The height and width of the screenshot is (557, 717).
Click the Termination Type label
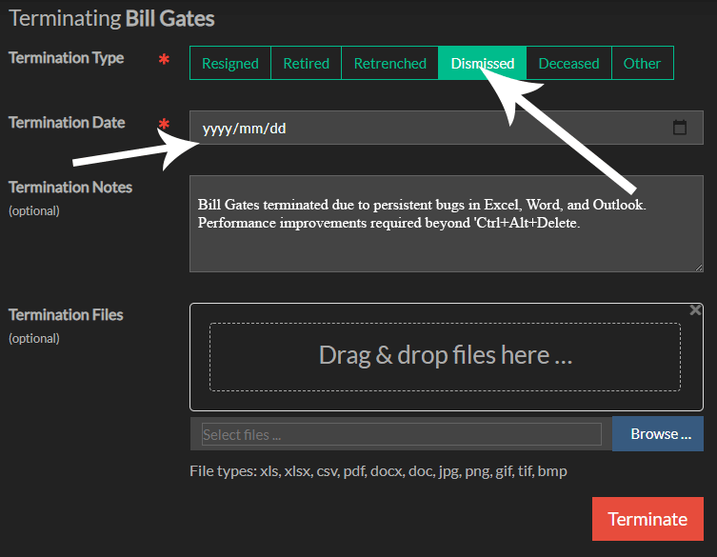66,58
